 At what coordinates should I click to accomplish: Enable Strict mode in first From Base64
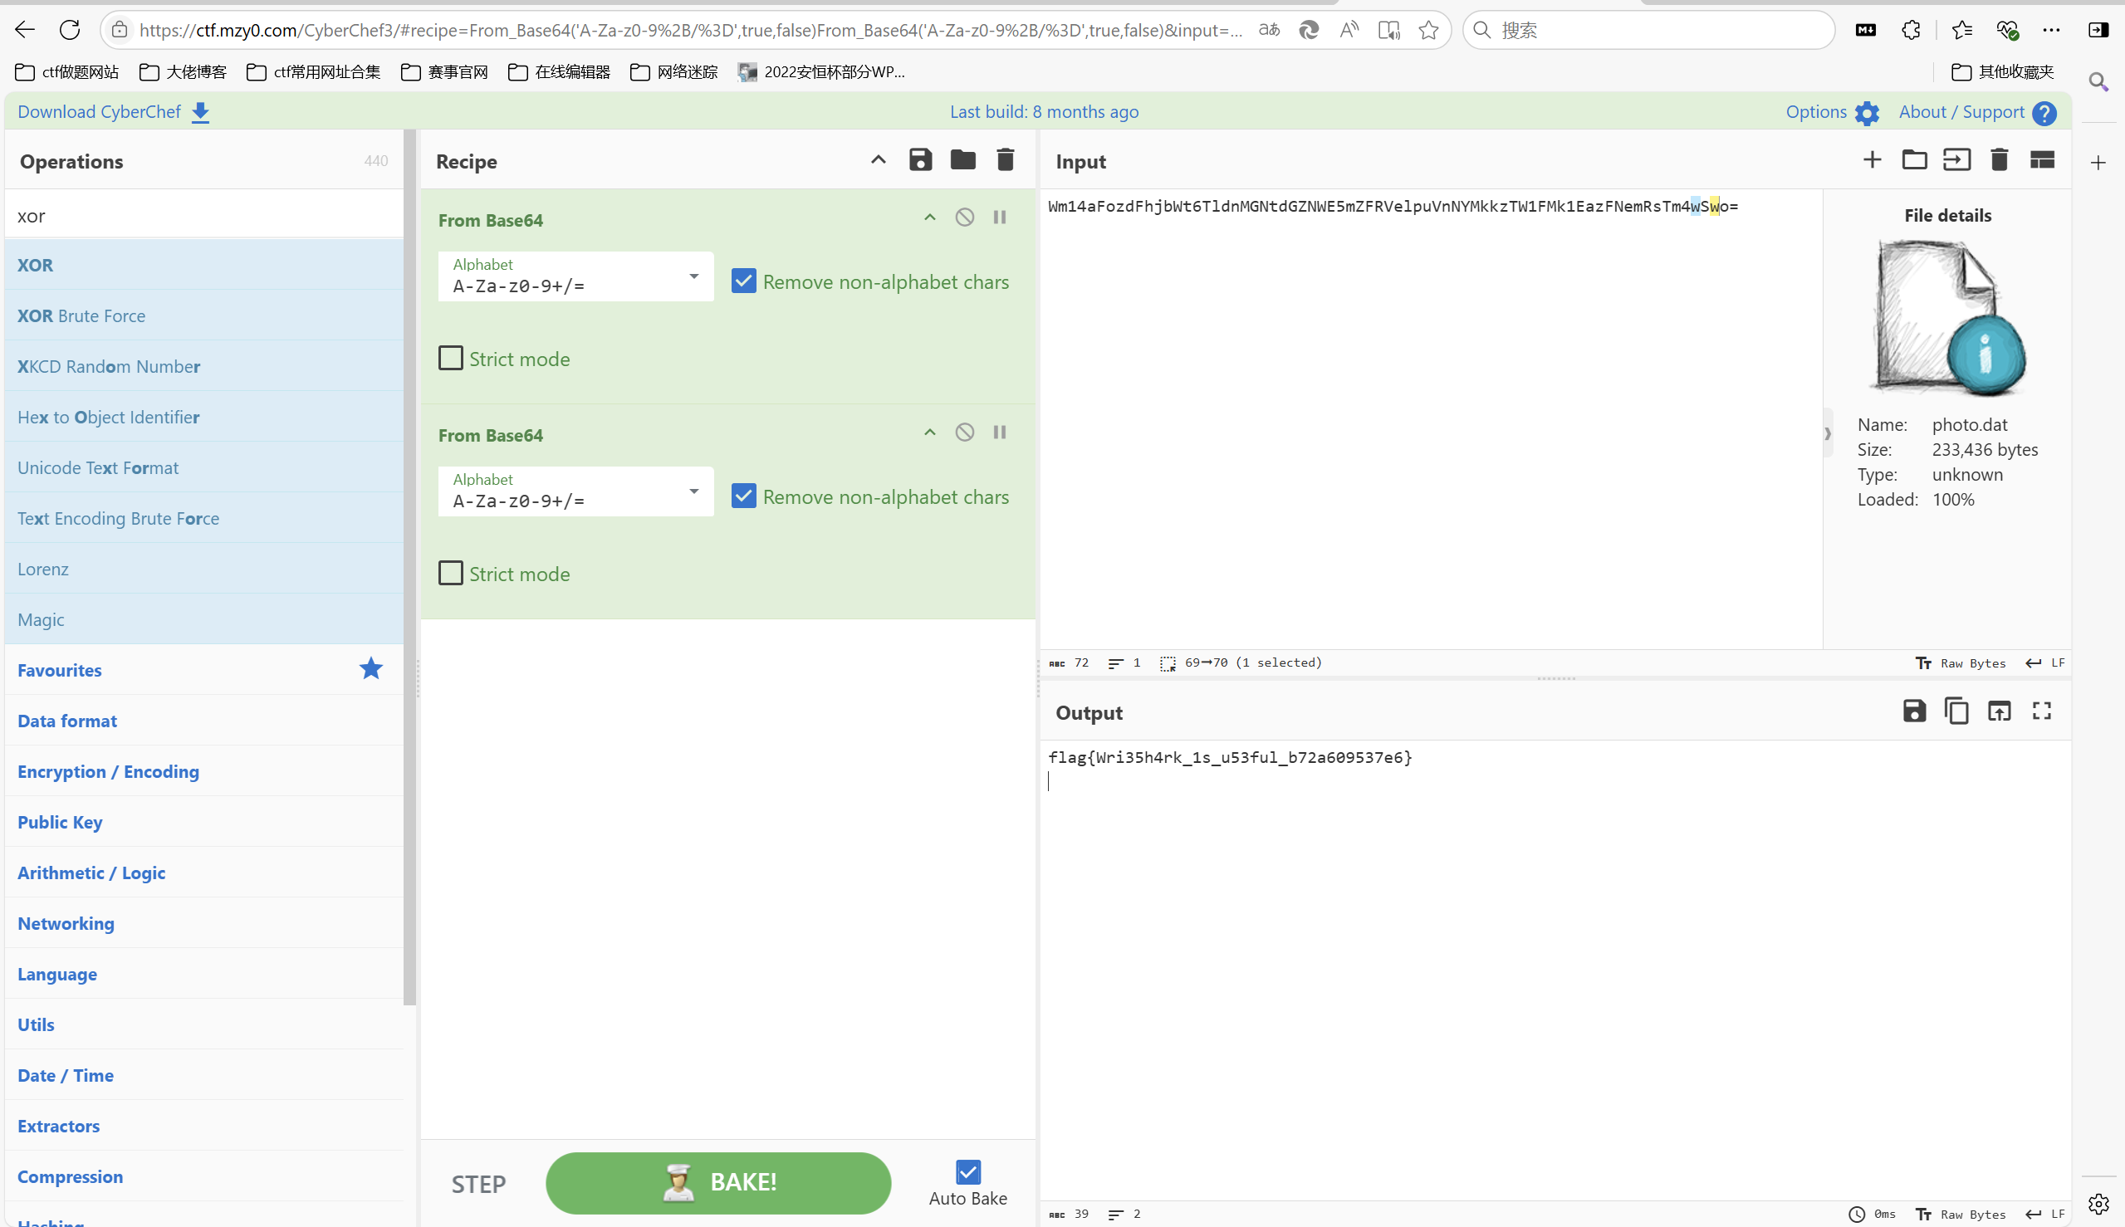click(x=451, y=358)
